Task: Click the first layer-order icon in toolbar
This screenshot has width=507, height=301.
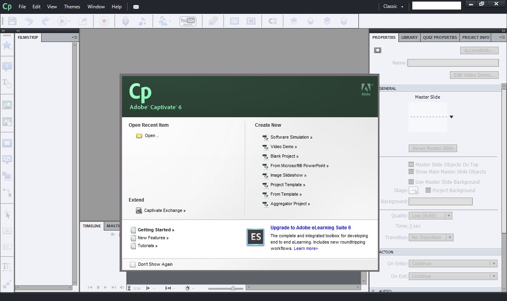Action: click(x=294, y=21)
